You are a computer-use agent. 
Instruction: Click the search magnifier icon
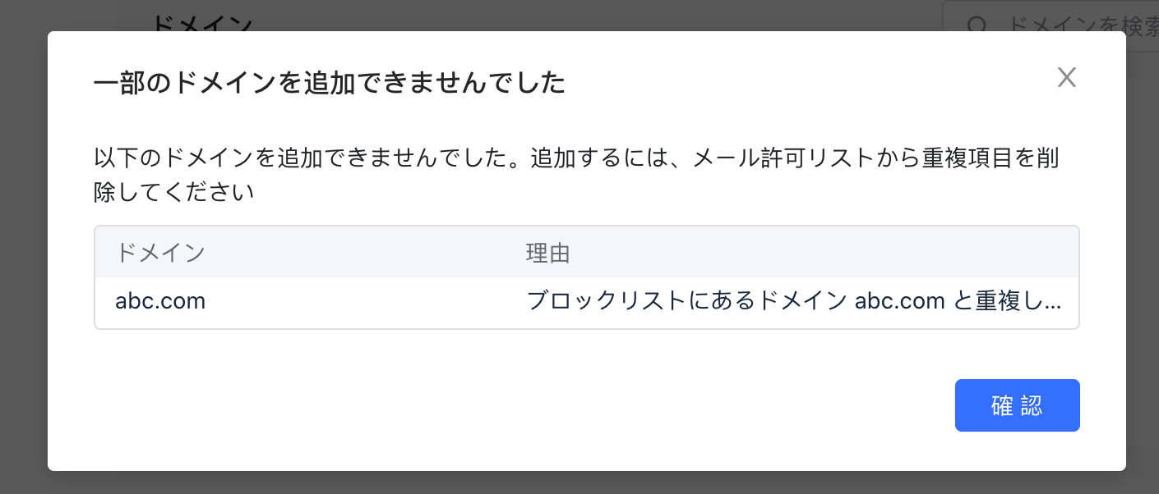(976, 25)
